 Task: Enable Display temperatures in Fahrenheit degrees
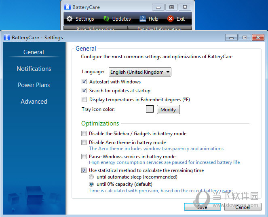(x=84, y=100)
